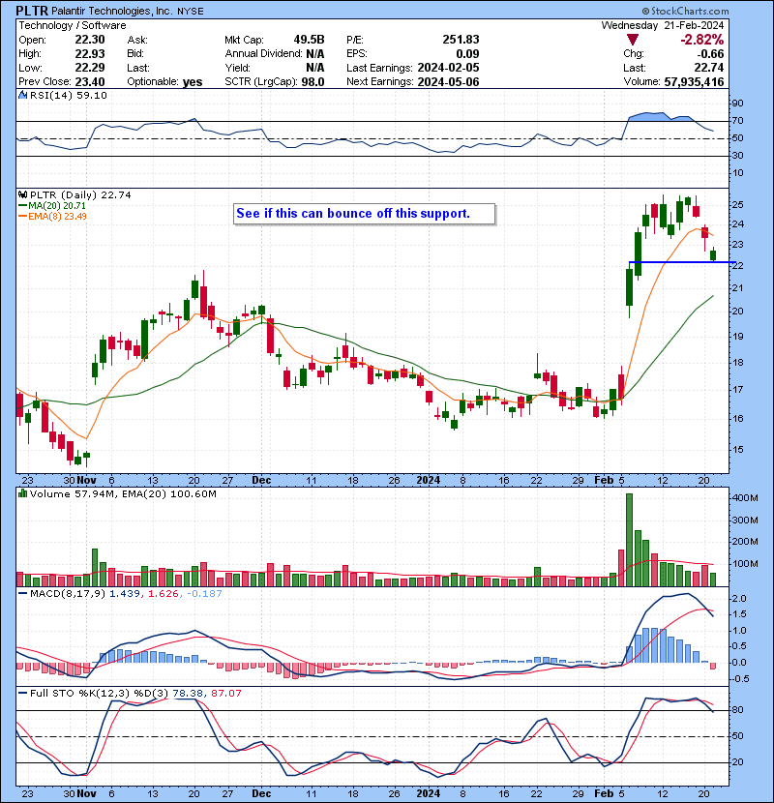Viewport: 774px width, 803px height.
Task: Click the Open value 22.30
Action: pos(90,40)
